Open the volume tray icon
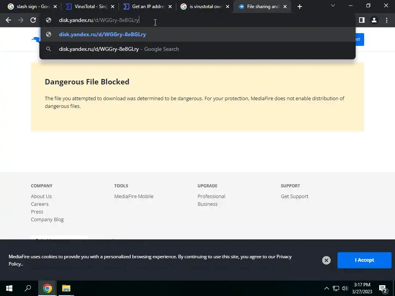Viewport: 395px width, 296px height. pyautogui.click(x=345, y=288)
